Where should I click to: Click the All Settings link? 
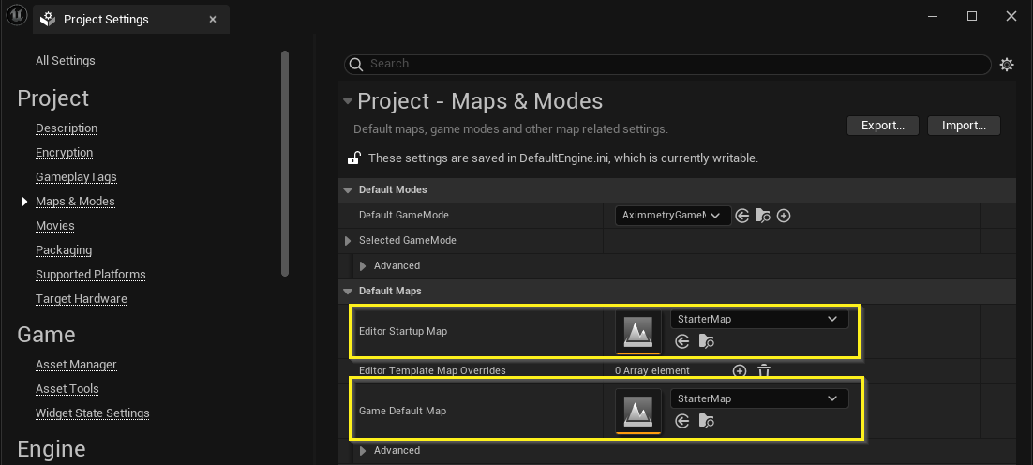click(x=65, y=61)
